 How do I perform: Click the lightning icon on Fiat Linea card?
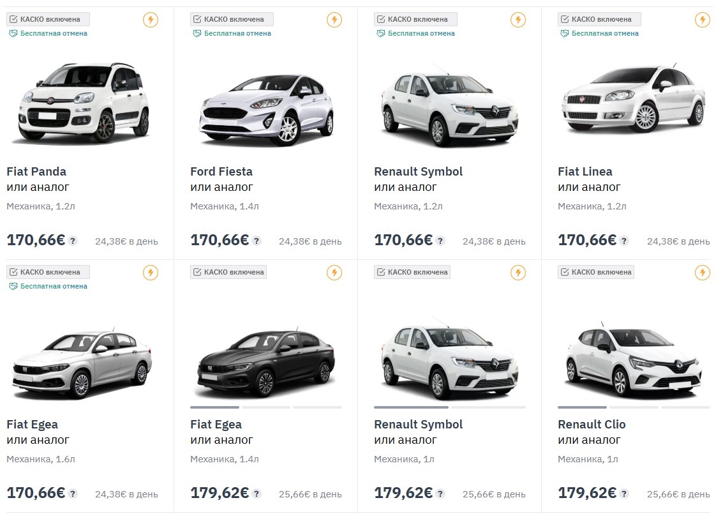(702, 20)
